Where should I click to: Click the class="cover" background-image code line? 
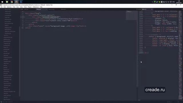pyautogui.click(x=57, y=26)
